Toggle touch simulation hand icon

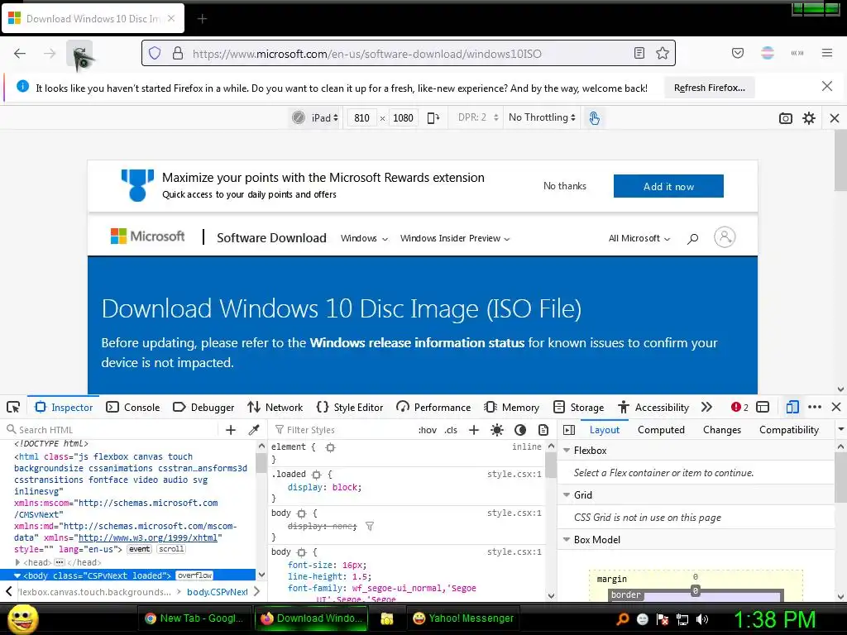594,117
